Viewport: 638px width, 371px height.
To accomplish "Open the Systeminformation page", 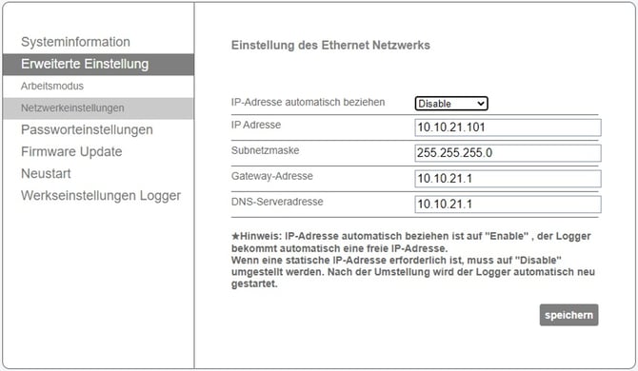I will pos(75,42).
